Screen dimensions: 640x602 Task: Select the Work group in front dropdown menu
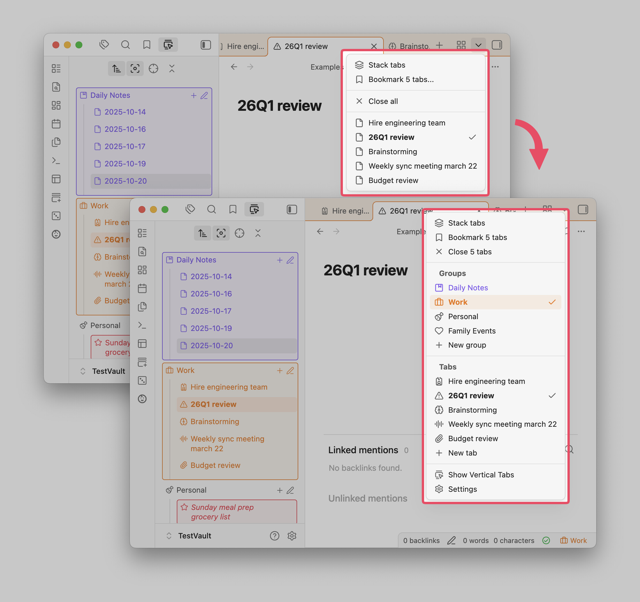pos(495,302)
